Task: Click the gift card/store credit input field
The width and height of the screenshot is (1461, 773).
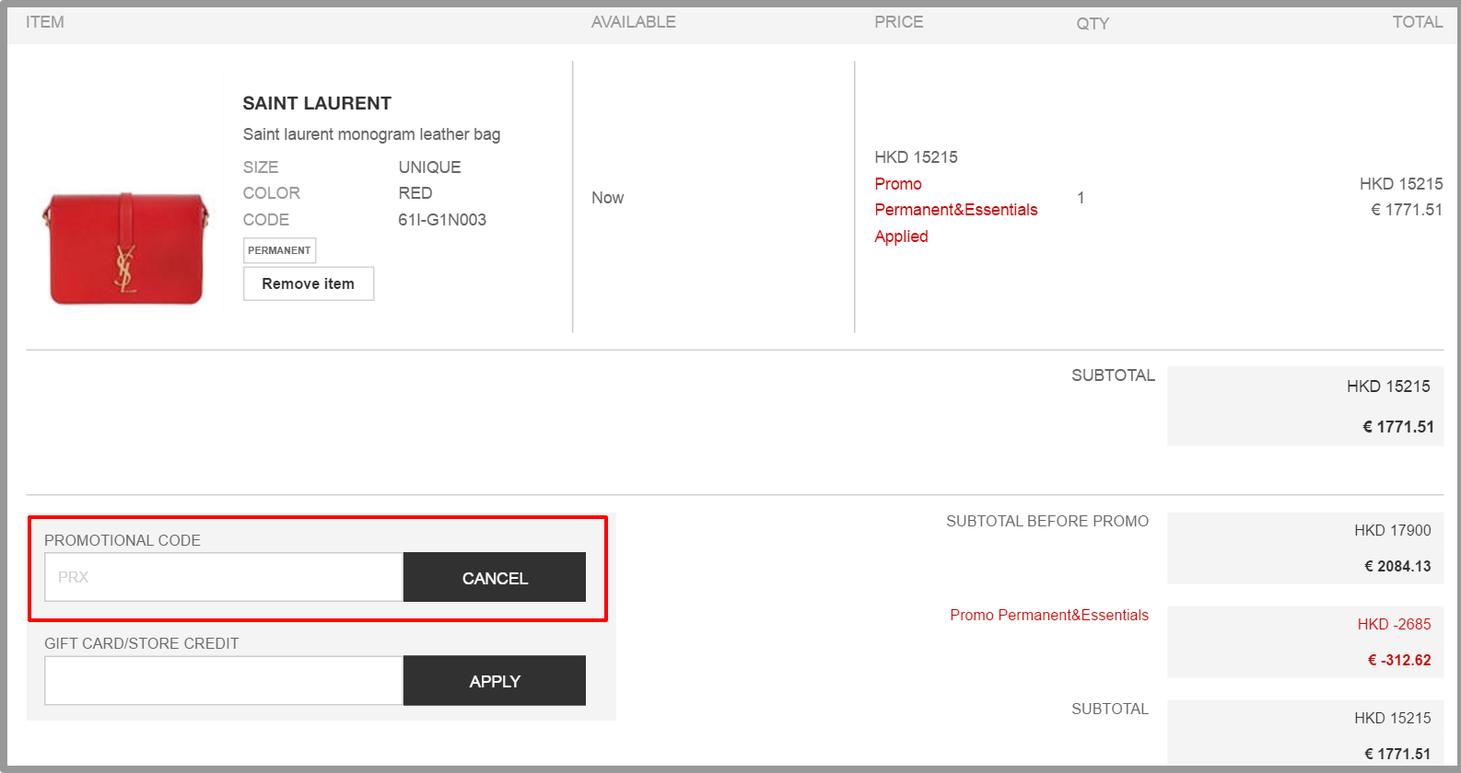Action: click(224, 680)
